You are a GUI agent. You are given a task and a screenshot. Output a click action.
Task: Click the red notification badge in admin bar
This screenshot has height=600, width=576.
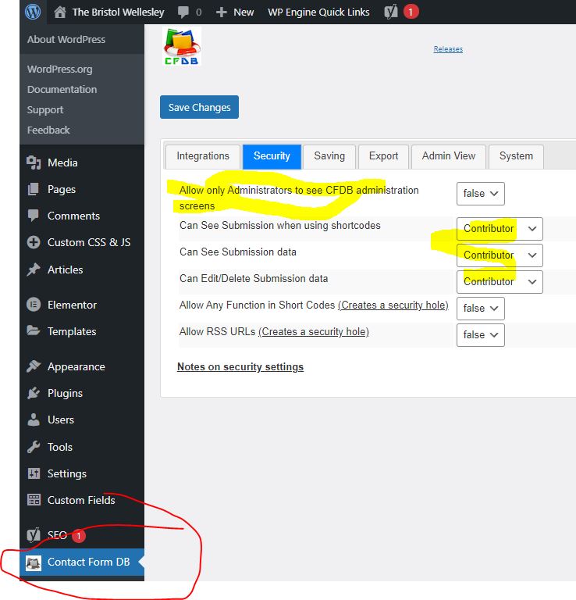(411, 12)
